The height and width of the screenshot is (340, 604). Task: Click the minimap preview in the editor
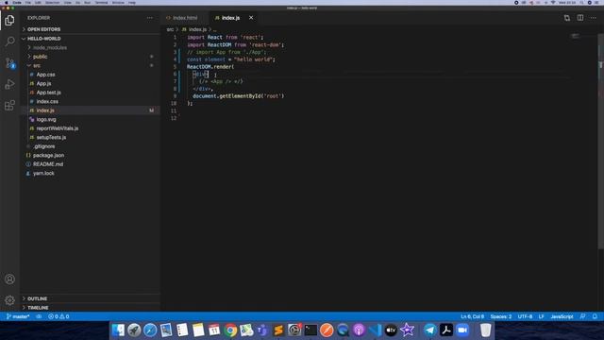575,36
